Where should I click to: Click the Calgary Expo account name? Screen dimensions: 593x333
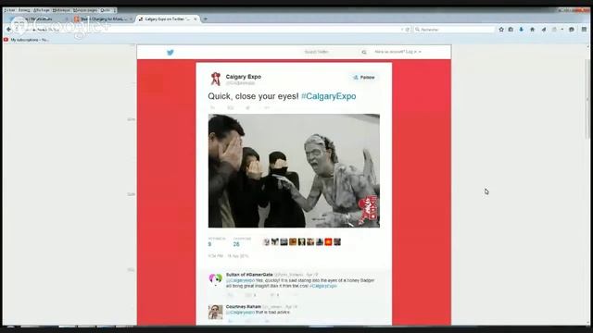pyautogui.click(x=243, y=77)
